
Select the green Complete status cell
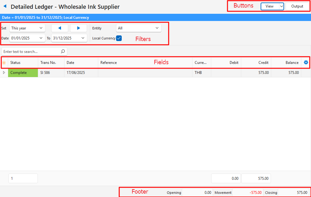(23, 73)
